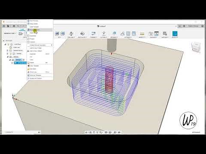Screen dimensions: 206x154
Task: Select highlighted Machining Time menu entry
Action: click(x=40, y=30)
